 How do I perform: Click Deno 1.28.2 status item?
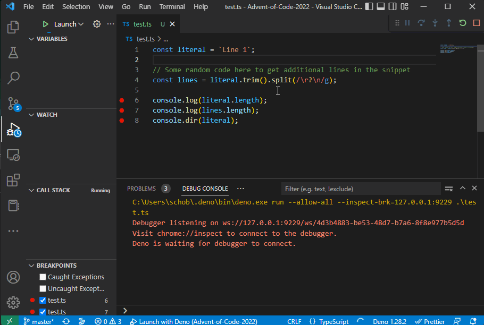pos(389,321)
